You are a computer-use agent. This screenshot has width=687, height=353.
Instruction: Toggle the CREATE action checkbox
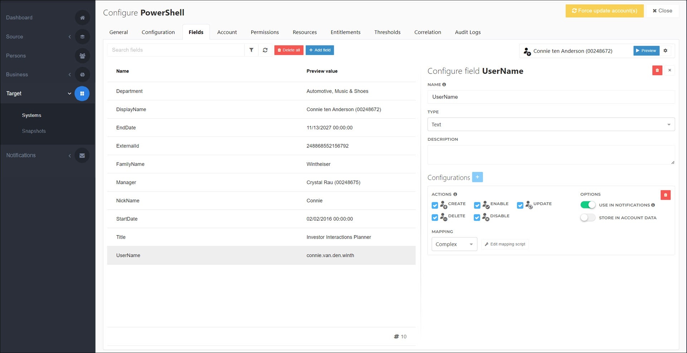435,205
